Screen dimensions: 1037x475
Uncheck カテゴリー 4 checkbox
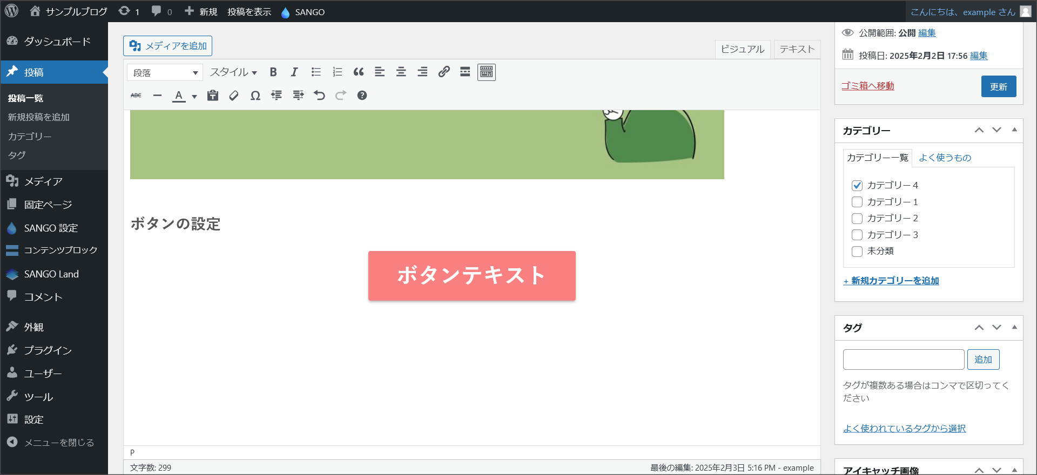pyautogui.click(x=857, y=185)
